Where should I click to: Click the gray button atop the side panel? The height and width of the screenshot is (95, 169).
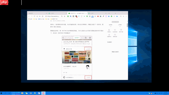[x=115, y=22]
